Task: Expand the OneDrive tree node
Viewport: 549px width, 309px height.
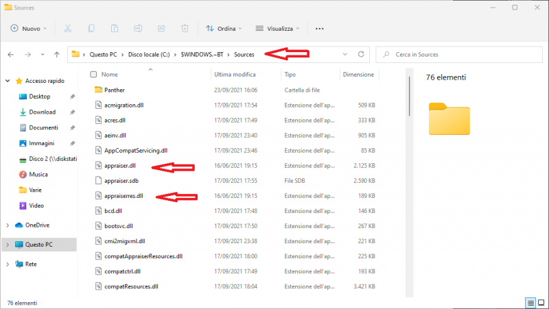Action: 8,225
